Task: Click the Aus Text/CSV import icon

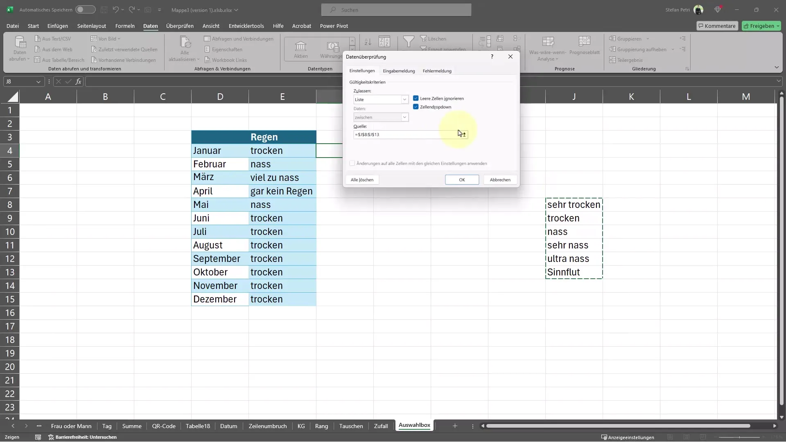Action: pos(37,38)
